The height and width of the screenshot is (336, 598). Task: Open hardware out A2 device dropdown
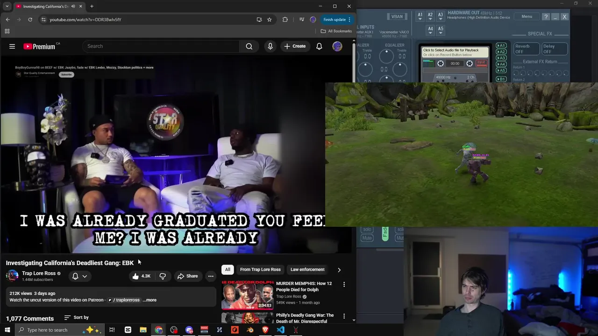click(430, 17)
